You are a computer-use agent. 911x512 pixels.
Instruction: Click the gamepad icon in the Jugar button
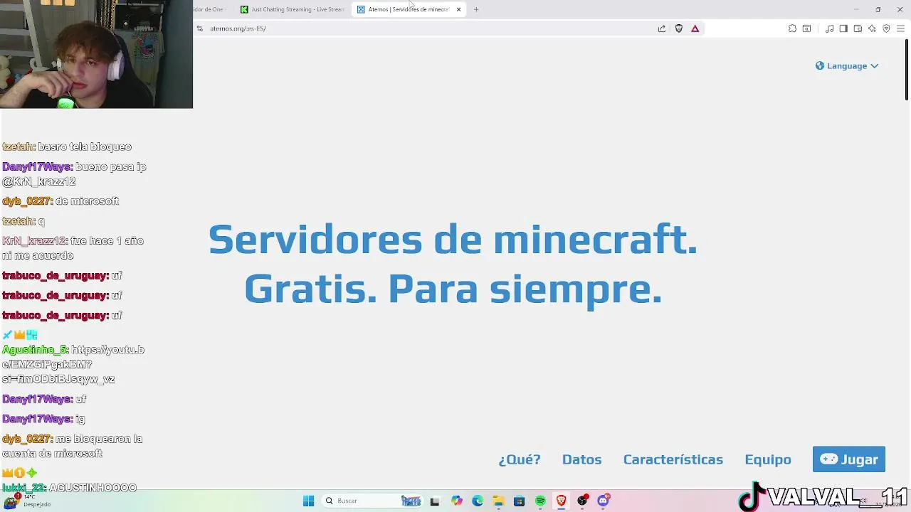pos(828,459)
